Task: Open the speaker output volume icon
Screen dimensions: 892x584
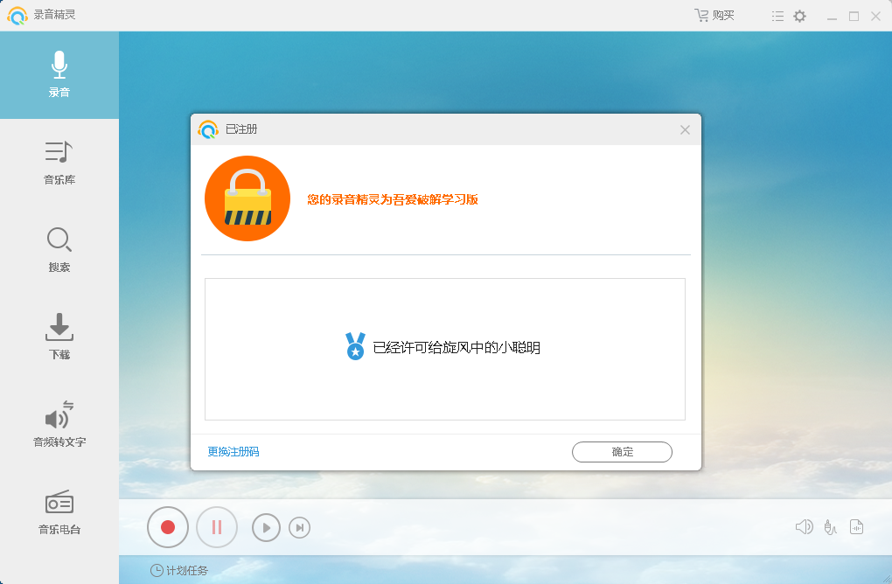Action: pos(805,527)
